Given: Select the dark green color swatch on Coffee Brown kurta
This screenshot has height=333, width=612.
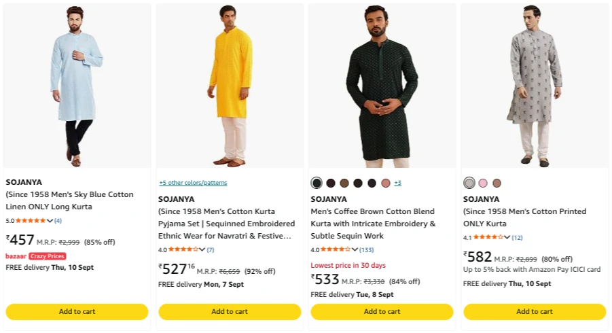Looking at the screenshot, I should (x=317, y=183).
